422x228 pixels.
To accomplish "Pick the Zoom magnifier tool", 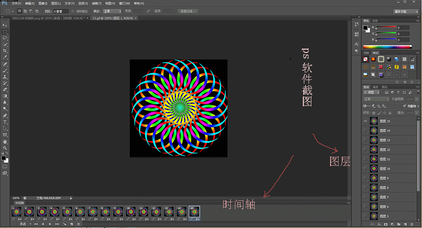I will (x=5, y=147).
